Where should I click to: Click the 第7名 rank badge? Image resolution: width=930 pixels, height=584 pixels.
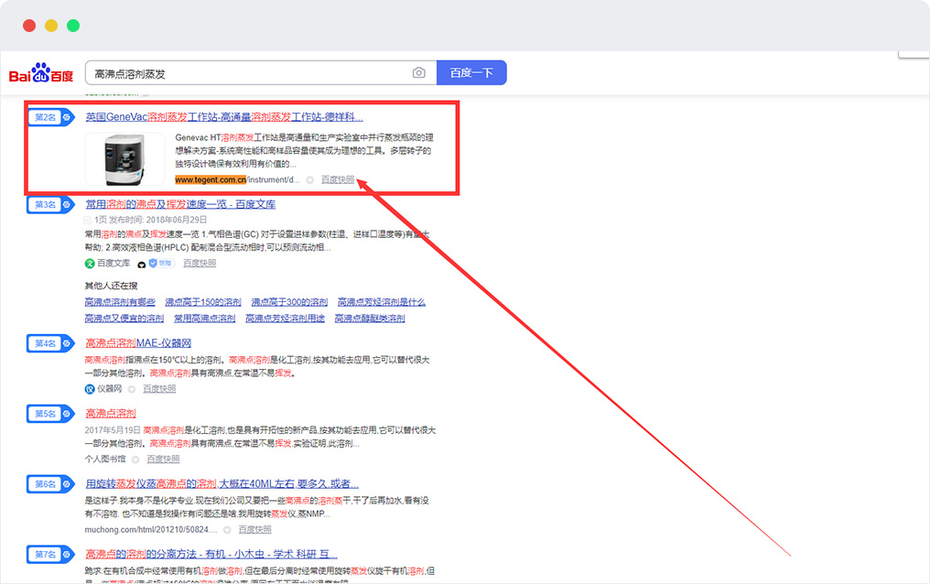(x=50, y=555)
